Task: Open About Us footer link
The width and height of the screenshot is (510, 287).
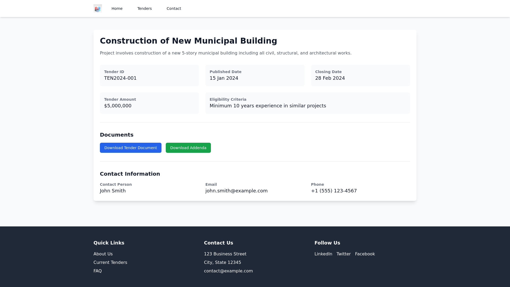Action: pos(103,254)
